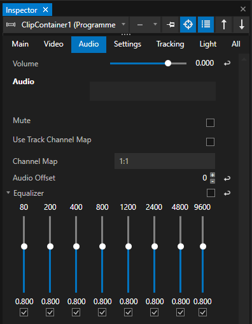
Task: Click the clip container icon beside ClipContainer1
Action: [11, 25]
